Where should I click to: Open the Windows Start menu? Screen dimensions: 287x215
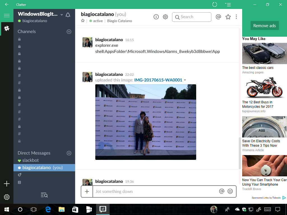tap(7, 209)
